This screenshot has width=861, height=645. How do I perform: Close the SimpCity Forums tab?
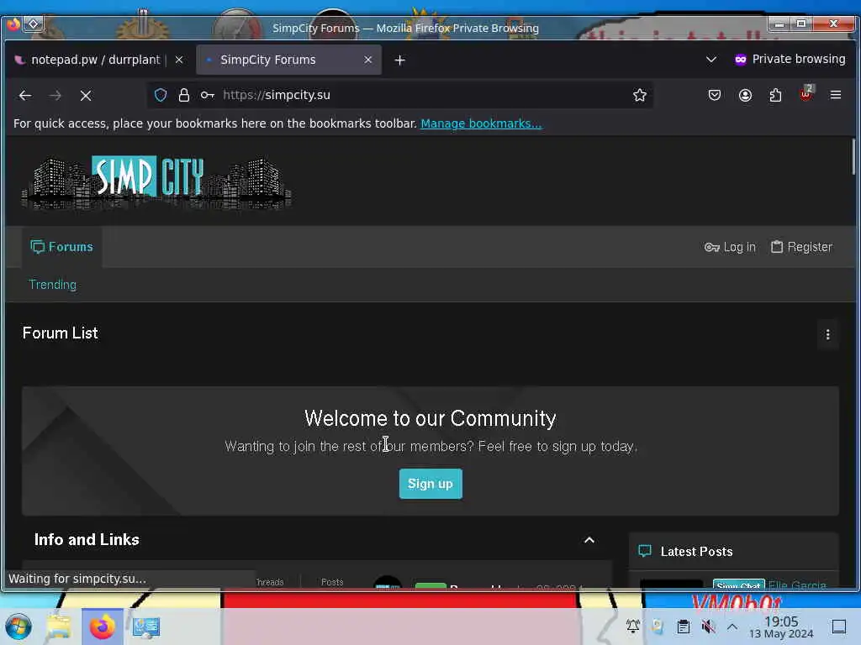pos(368,60)
